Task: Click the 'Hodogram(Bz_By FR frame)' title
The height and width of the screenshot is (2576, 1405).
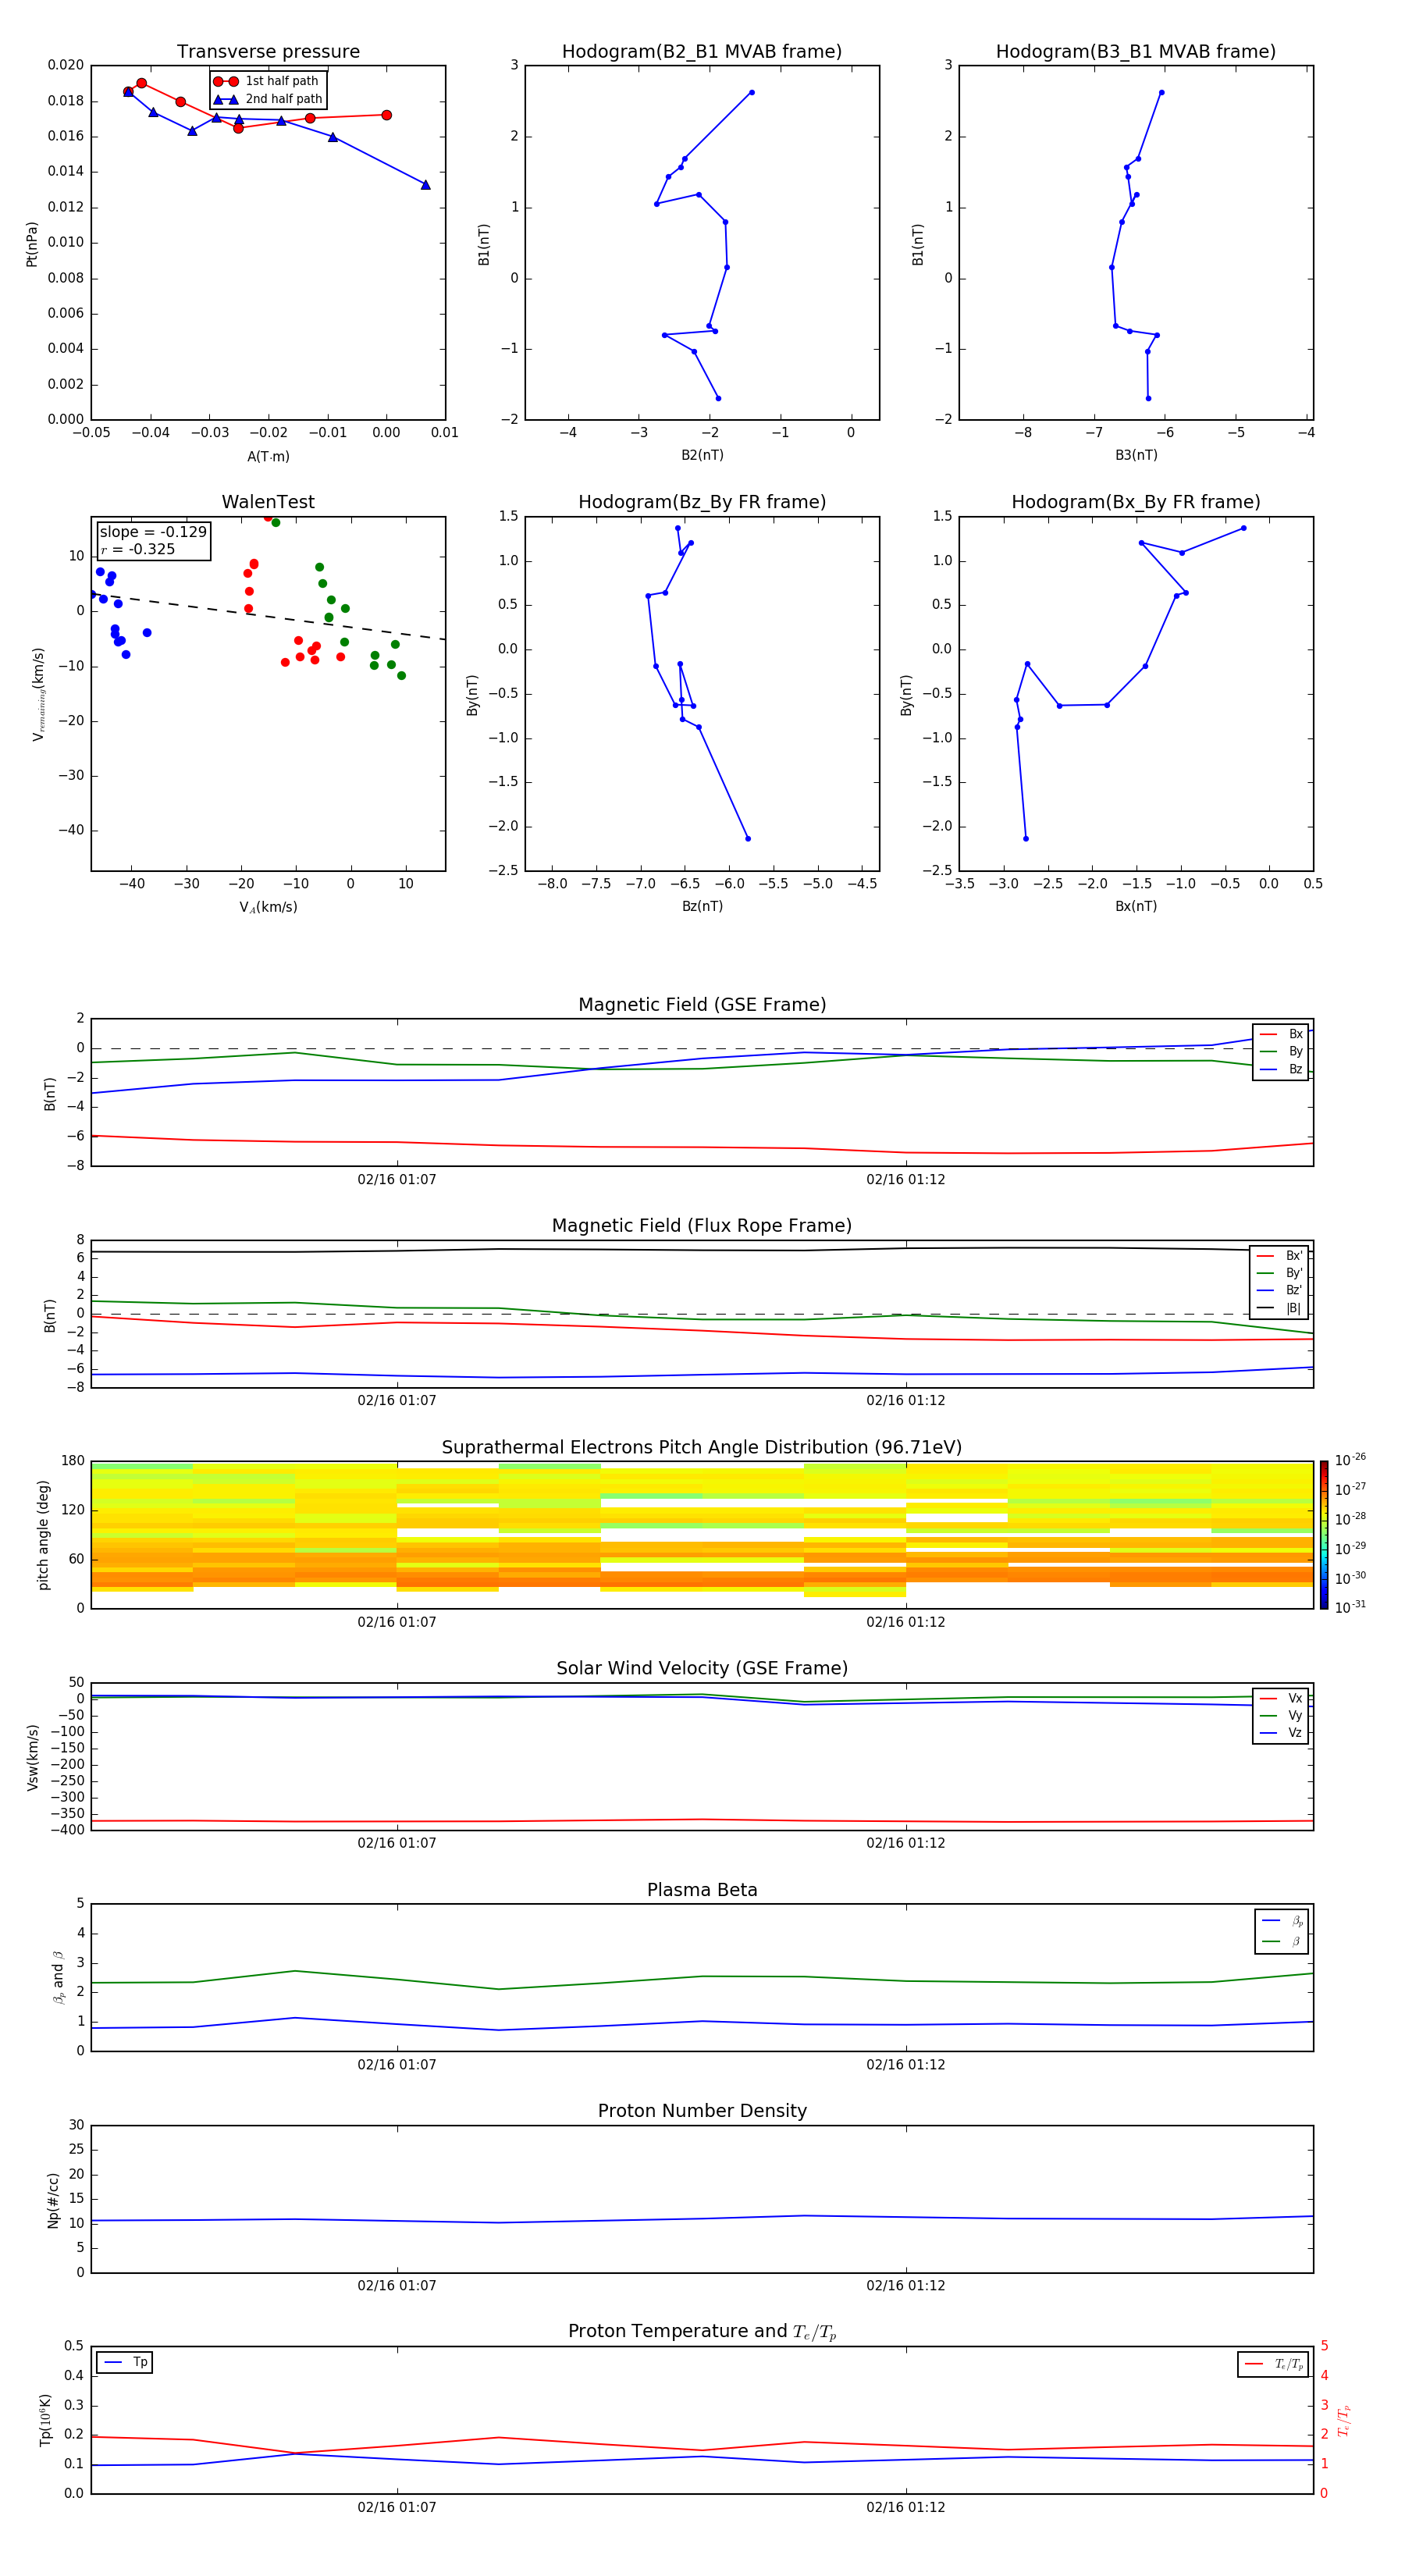Action: click(x=702, y=502)
